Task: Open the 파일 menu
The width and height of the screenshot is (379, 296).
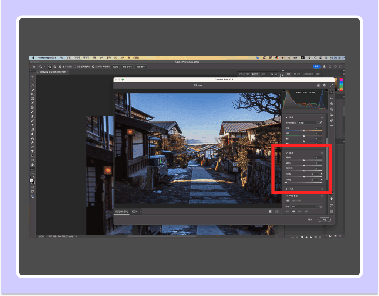Action: 61,58
